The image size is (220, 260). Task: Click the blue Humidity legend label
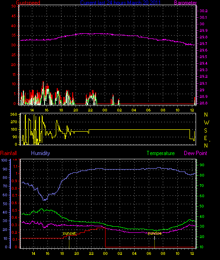tap(40, 153)
